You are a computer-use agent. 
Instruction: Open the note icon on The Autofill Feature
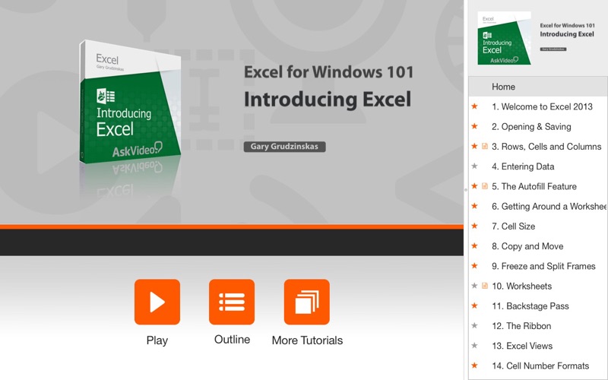pos(485,186)
